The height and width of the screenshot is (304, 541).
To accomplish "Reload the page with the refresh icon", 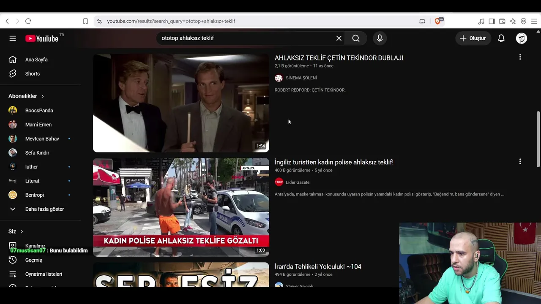I will click(28, 21).
